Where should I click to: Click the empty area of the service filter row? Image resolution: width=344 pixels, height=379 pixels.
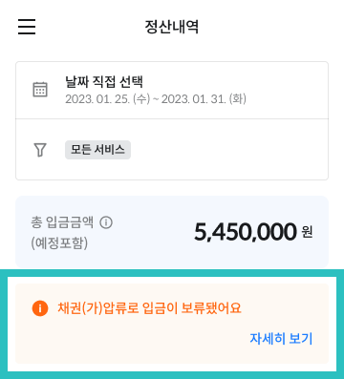point(227,150)
